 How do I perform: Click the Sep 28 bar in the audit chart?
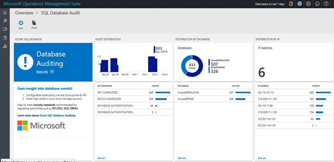point(104,66)
